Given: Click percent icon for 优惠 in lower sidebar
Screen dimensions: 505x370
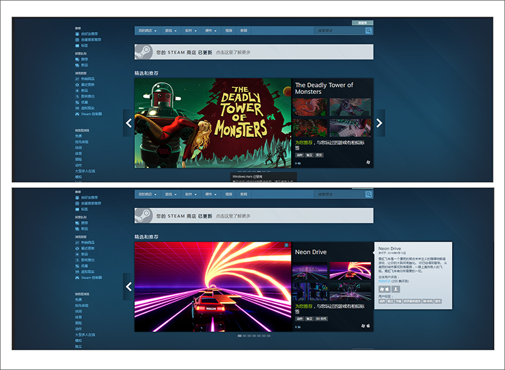Looking at the screenshot, I should (x=77, y=266).
